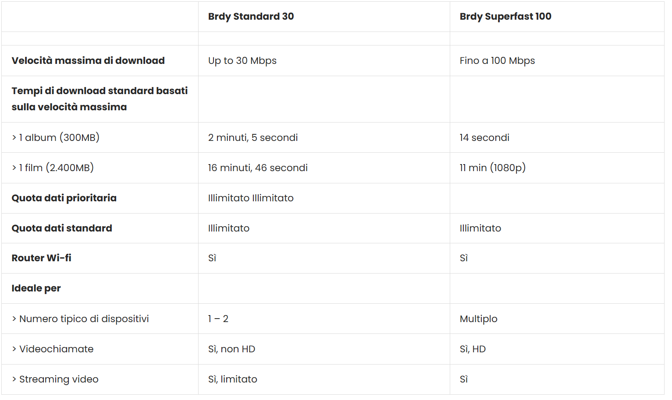Select the Router Wi-fi row label
The width and height of the screenshot is (672, 400).
(x=41, y=258)
